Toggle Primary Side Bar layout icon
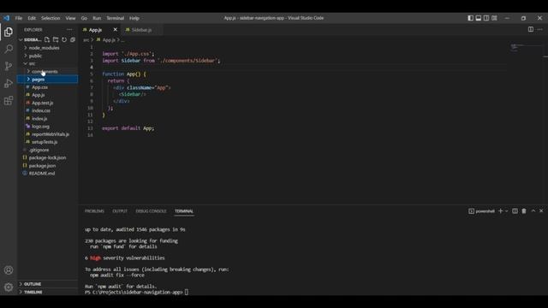Image resolution: width=548 pixels, height=308 pixels. tap(470, 18)
